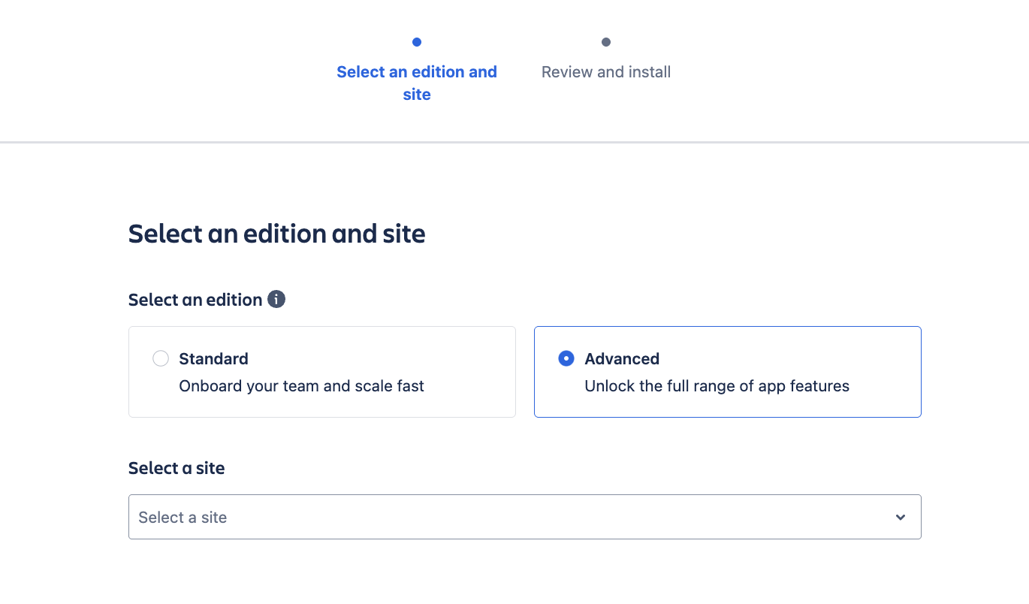Go to the 'Review and install' step

click(x=606, y=72)
